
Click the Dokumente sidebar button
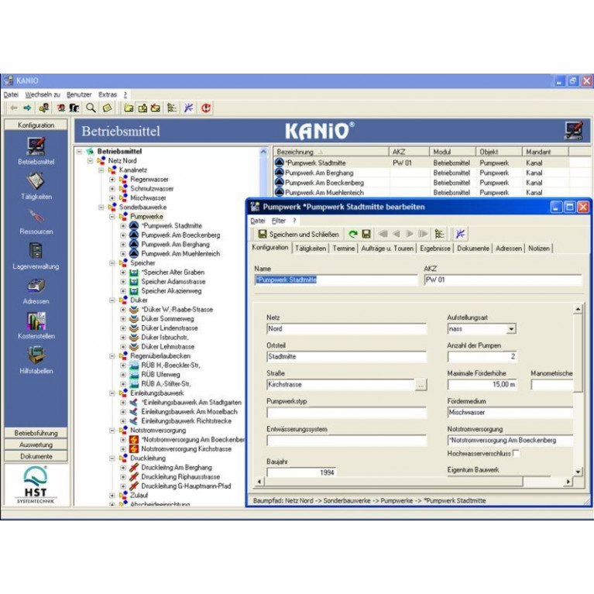36,456
